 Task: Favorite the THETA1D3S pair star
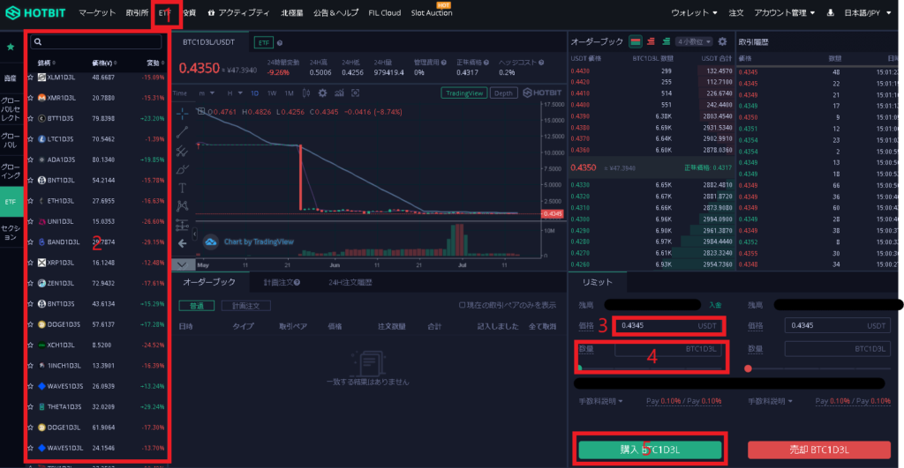click(x=31, y=407)
